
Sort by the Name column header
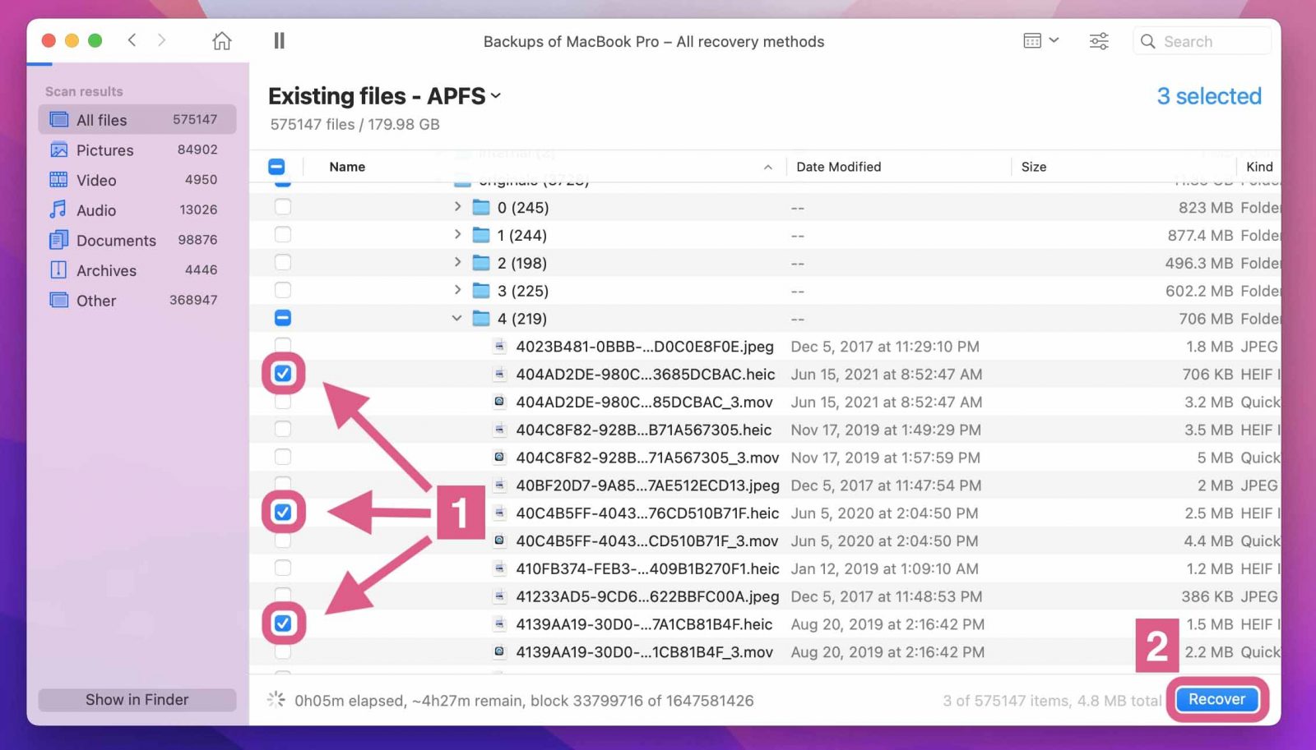click(x=347, y=167)
